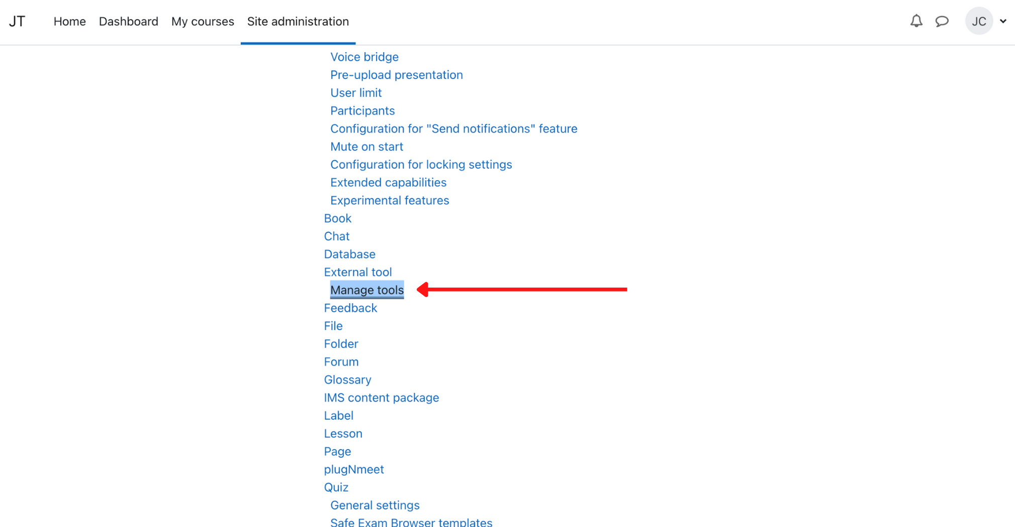Expand the user menu dropdown arrow
The width and height of the screenshot is (1015, 527).
point(1003,21)
